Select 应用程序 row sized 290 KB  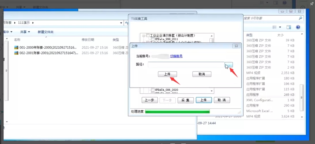coord(270,105)
